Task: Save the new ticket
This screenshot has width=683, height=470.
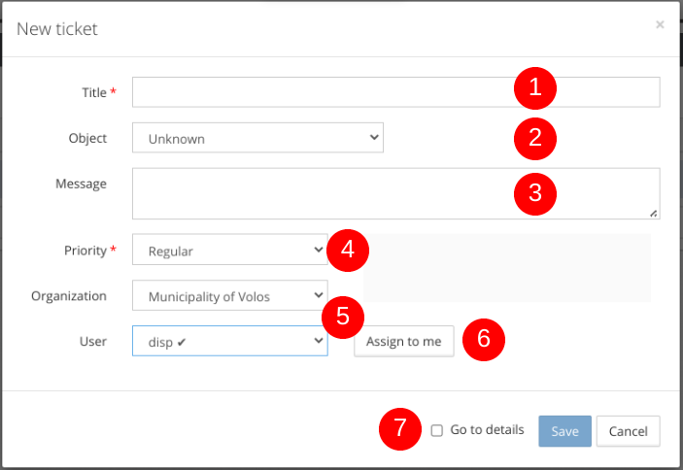Action: pos(564,431)
